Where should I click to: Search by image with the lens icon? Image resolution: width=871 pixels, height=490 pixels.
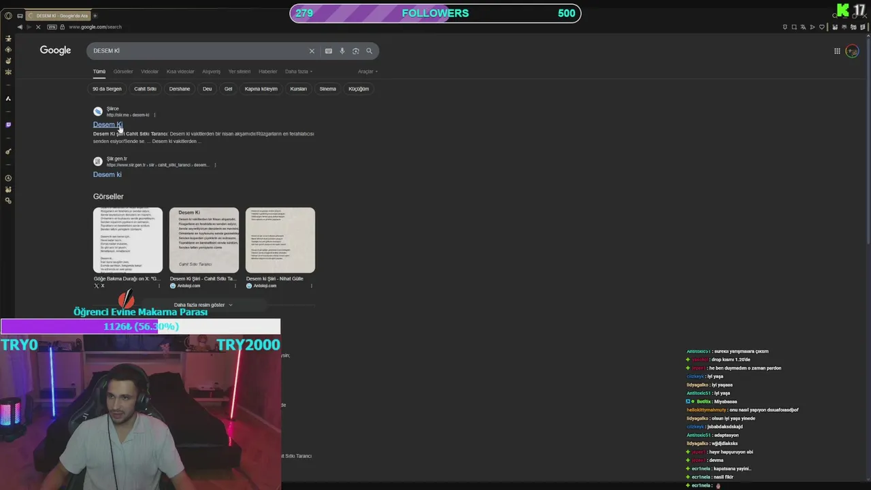pyautogui.click(x=355, y=51)
